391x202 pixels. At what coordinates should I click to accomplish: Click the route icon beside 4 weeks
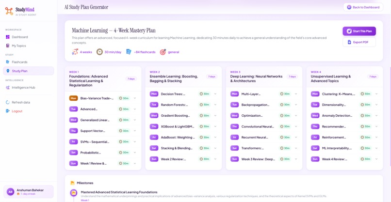[x=75, y=52]
